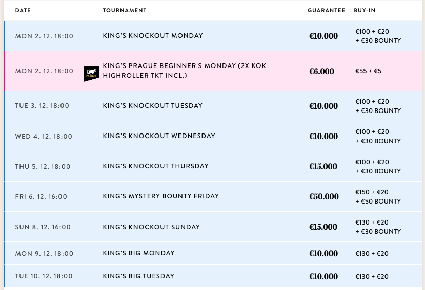Viewport: 425px width, 290px height.
Task: Select King's Knockout Tuesday row
Action: (x=213, y=106)
